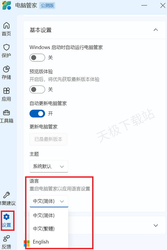The width and height of the screenshot is (167, 250).
Task: Turn off 自动更新电脑管家 switch
Action: [37, 113]
